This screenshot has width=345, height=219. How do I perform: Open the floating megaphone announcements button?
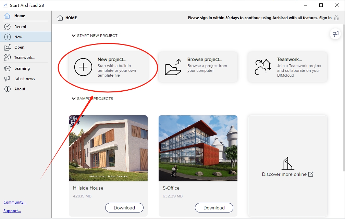click(335, 34)
